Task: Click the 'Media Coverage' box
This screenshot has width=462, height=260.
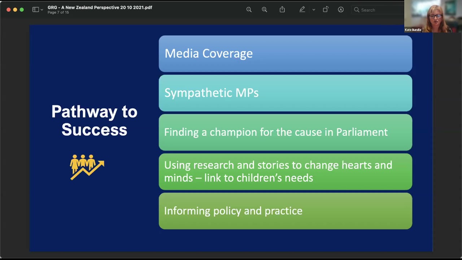Action: pos(285,53)
